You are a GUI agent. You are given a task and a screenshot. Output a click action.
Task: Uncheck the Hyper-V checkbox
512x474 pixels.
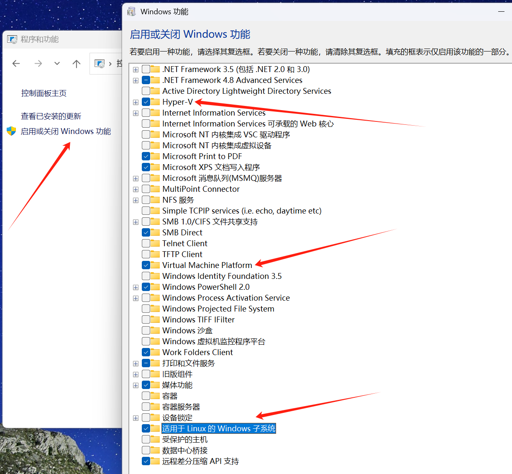146,102
